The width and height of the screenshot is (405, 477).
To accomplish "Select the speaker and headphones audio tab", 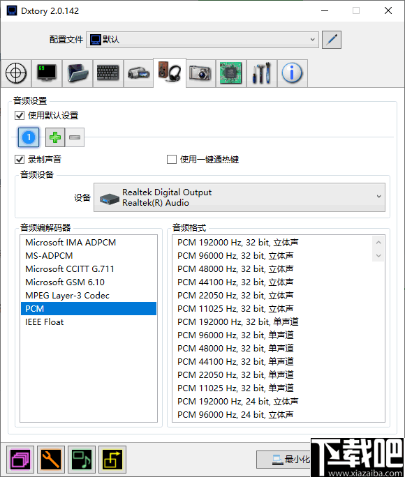I will pos(170,73).
